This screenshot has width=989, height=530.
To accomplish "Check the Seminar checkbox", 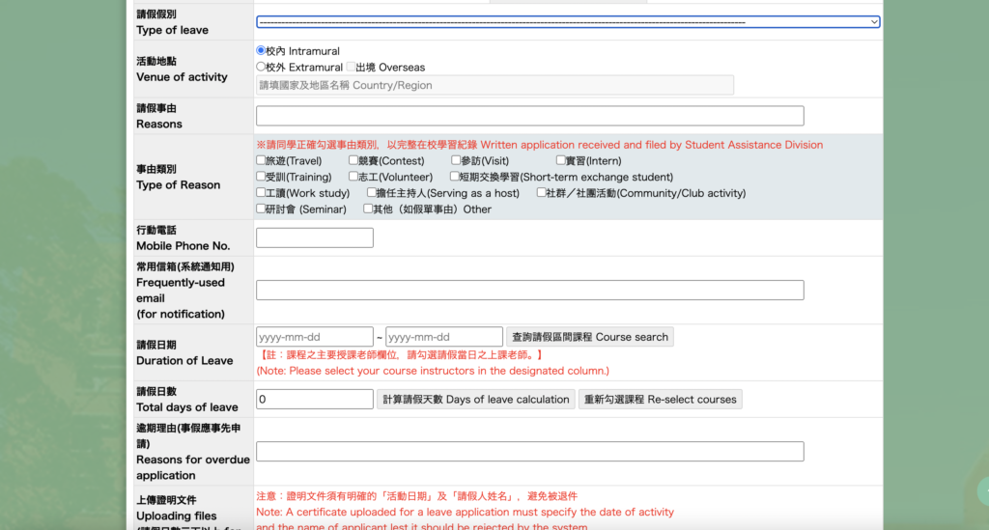I will click(261, 209).
